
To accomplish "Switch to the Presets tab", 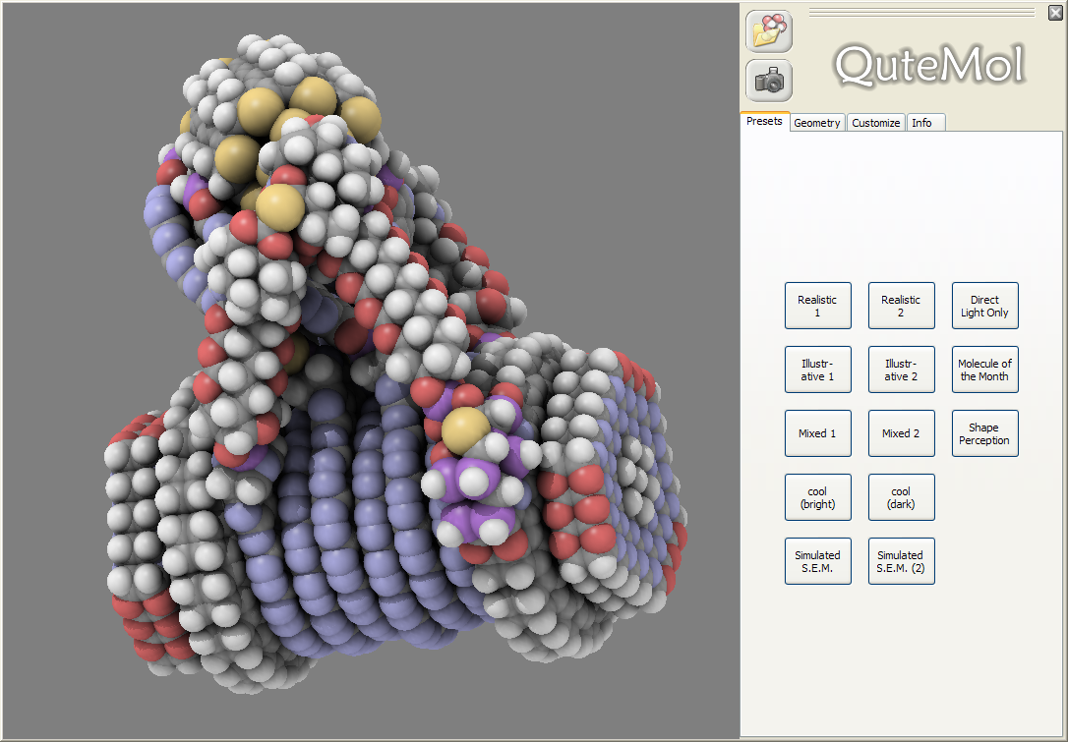I will [x=764, y=122].
